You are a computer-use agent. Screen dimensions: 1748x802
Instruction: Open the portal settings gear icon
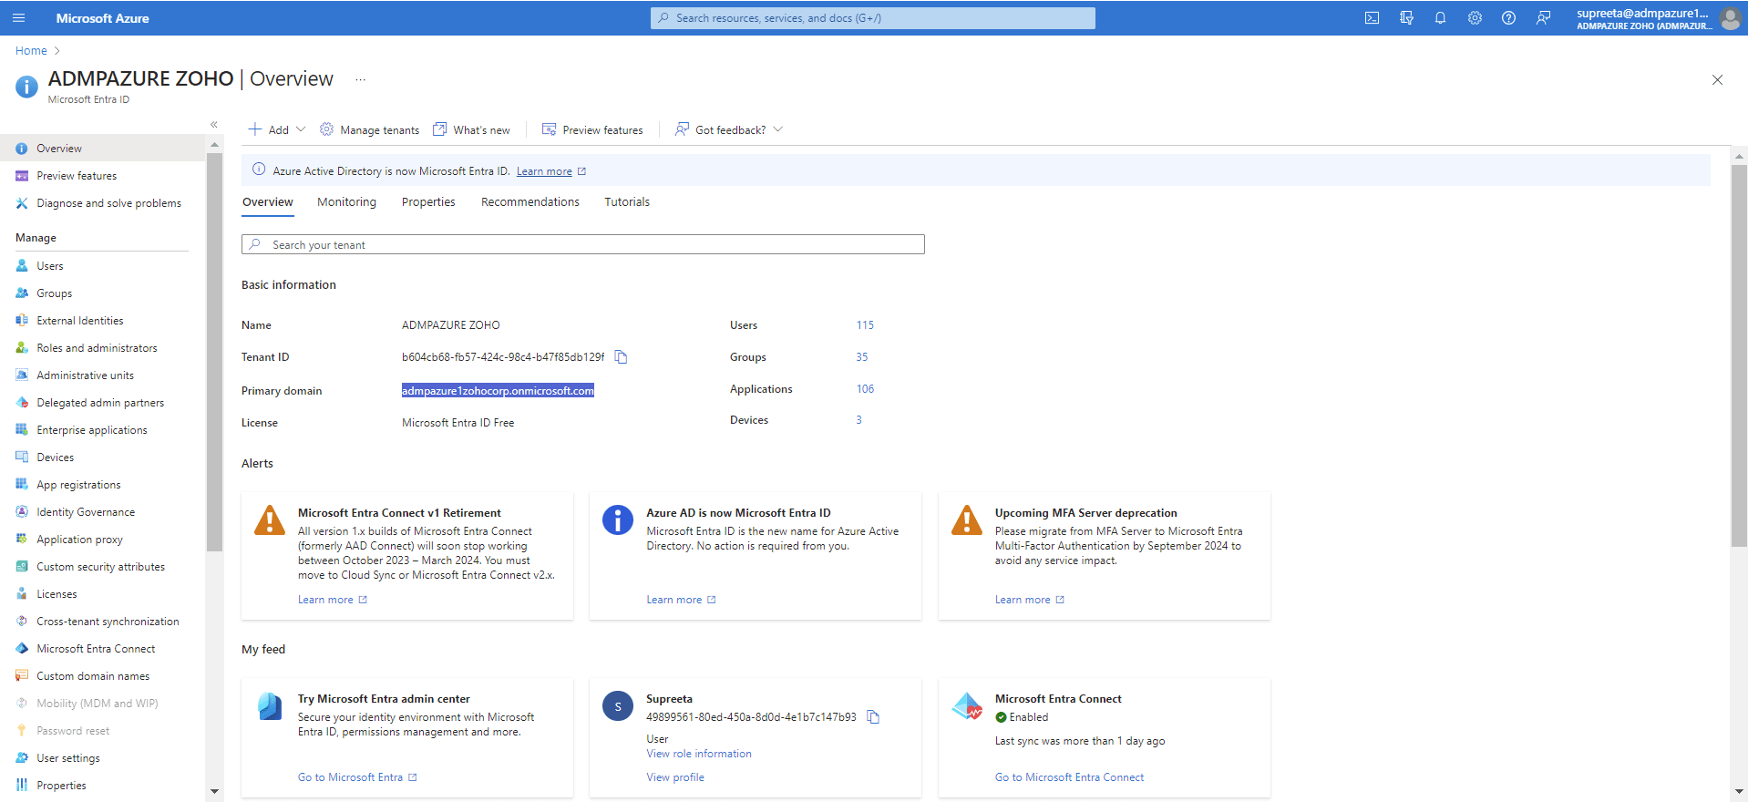coord(1475,18)
